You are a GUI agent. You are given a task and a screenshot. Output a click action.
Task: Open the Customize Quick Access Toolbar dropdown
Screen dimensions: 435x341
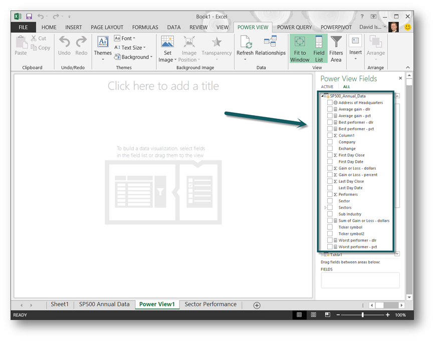pyautogui.click(x=69, y=17)
